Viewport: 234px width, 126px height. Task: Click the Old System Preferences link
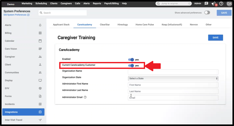pos(15,15)
